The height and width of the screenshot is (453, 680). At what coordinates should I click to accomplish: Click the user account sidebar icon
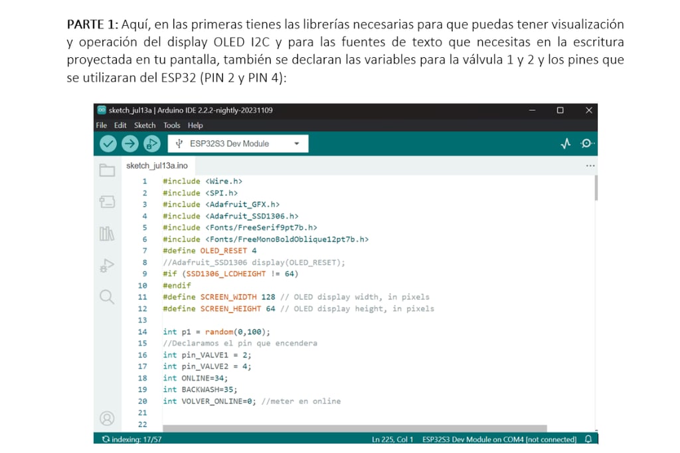click(107, 418)
